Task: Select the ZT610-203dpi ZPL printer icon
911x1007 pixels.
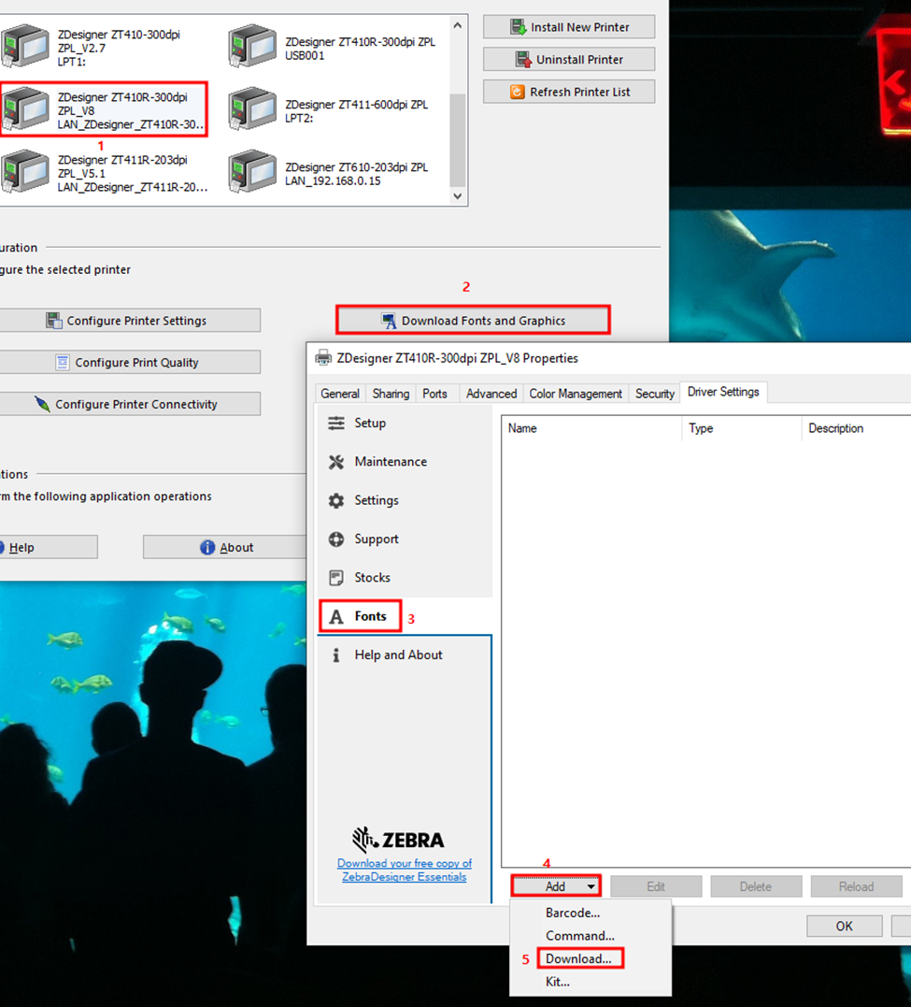Action: point(251,171)
